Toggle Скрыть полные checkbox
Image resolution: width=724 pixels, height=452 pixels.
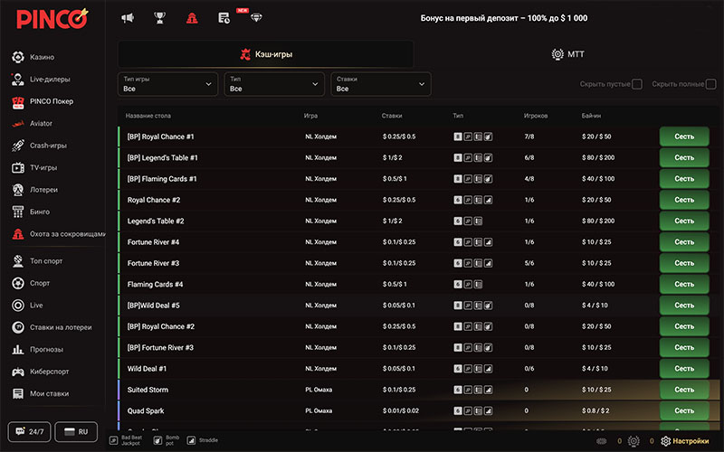click(711, 84)
